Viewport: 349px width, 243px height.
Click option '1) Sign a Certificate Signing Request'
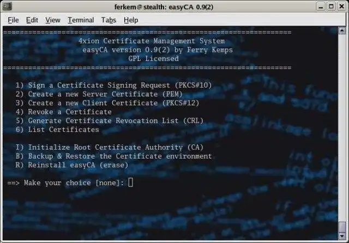coord(113,85)
